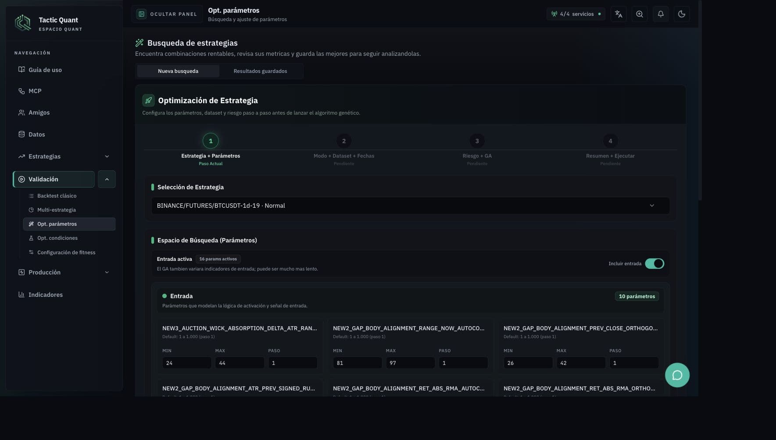Open Amigos in sidebar navigation
The image size is (776, 440).
[64, 112]
